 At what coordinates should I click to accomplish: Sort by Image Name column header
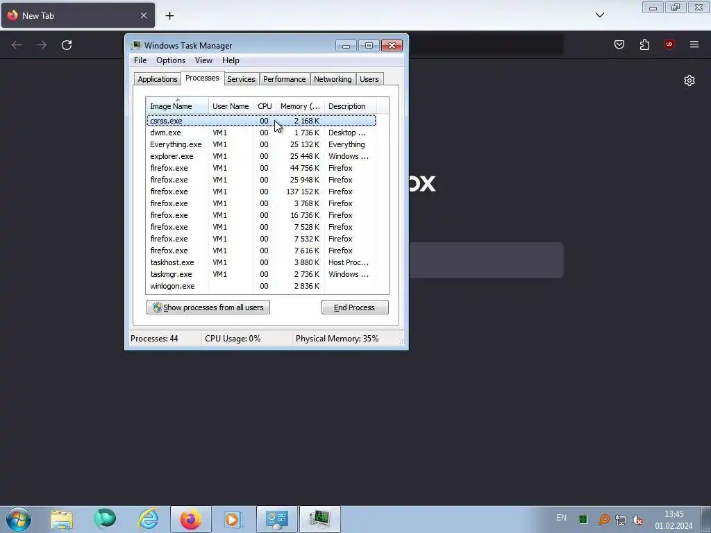177,106
